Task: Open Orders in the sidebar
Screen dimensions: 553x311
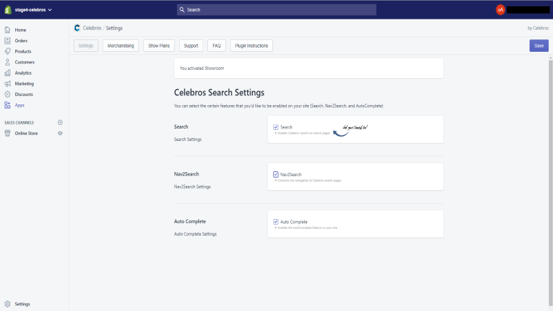Action: pos(21,41)
